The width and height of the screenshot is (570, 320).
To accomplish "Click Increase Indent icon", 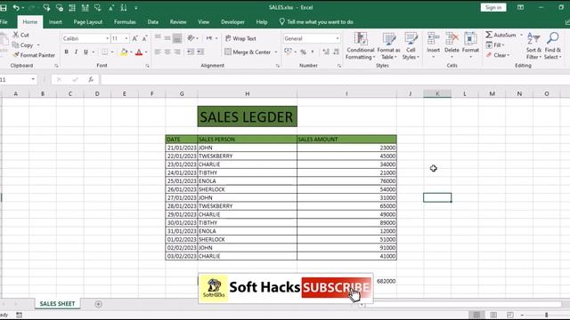I will [x=200, y=52].
